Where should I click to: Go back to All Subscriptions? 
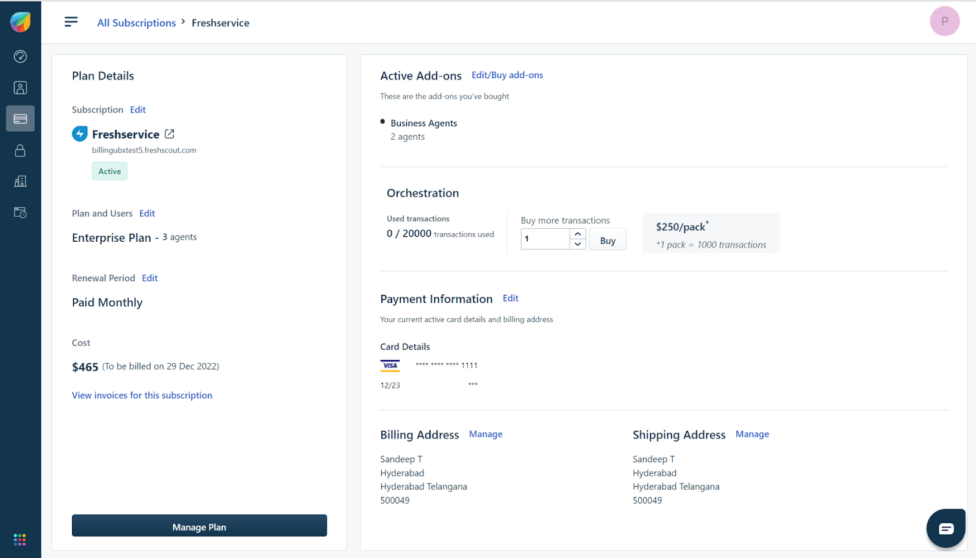click(137, 23)
